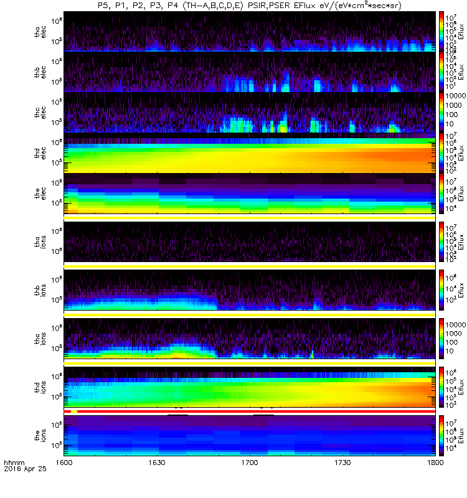This screenshot has height=498, width=467.
Task: Click the thc elec spectrogram panel
Action: [x=250, y=113]
